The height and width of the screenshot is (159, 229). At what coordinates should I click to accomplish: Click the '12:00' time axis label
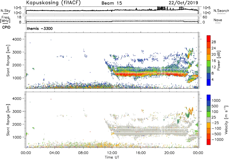(112, 153)
